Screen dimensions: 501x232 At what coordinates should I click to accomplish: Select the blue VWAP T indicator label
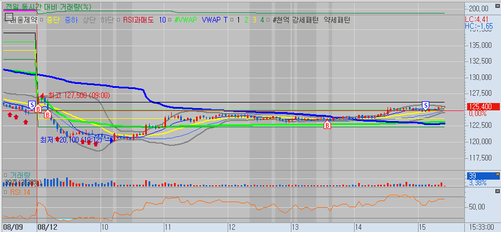pyautogui.click(x=215, y=20)
